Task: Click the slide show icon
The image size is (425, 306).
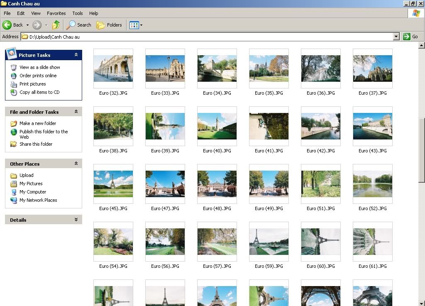Action: tap(14, 68)
